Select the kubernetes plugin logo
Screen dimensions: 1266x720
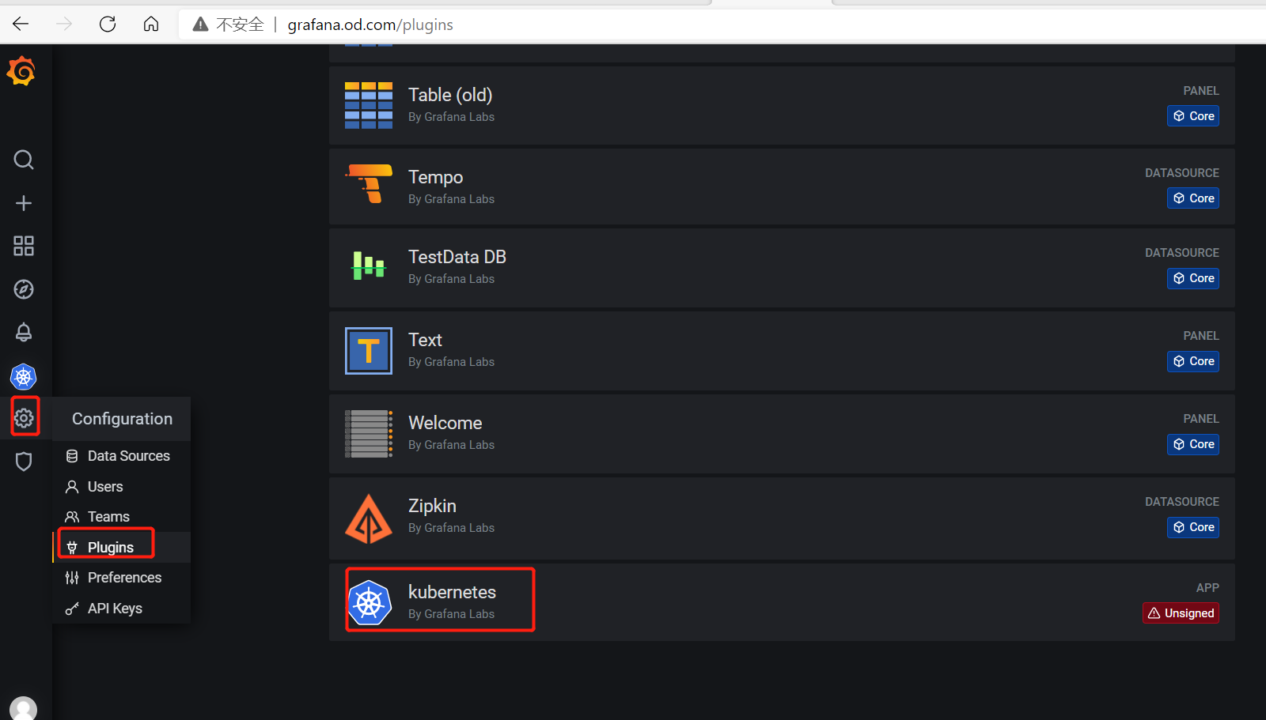point(370,603)
